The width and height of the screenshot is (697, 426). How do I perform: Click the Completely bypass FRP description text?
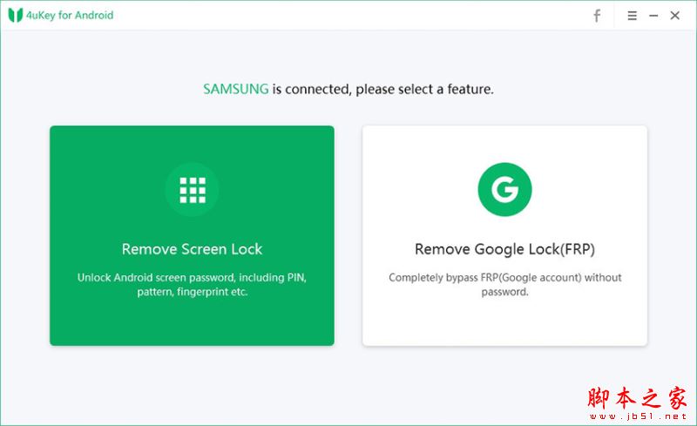coord(505,285)
